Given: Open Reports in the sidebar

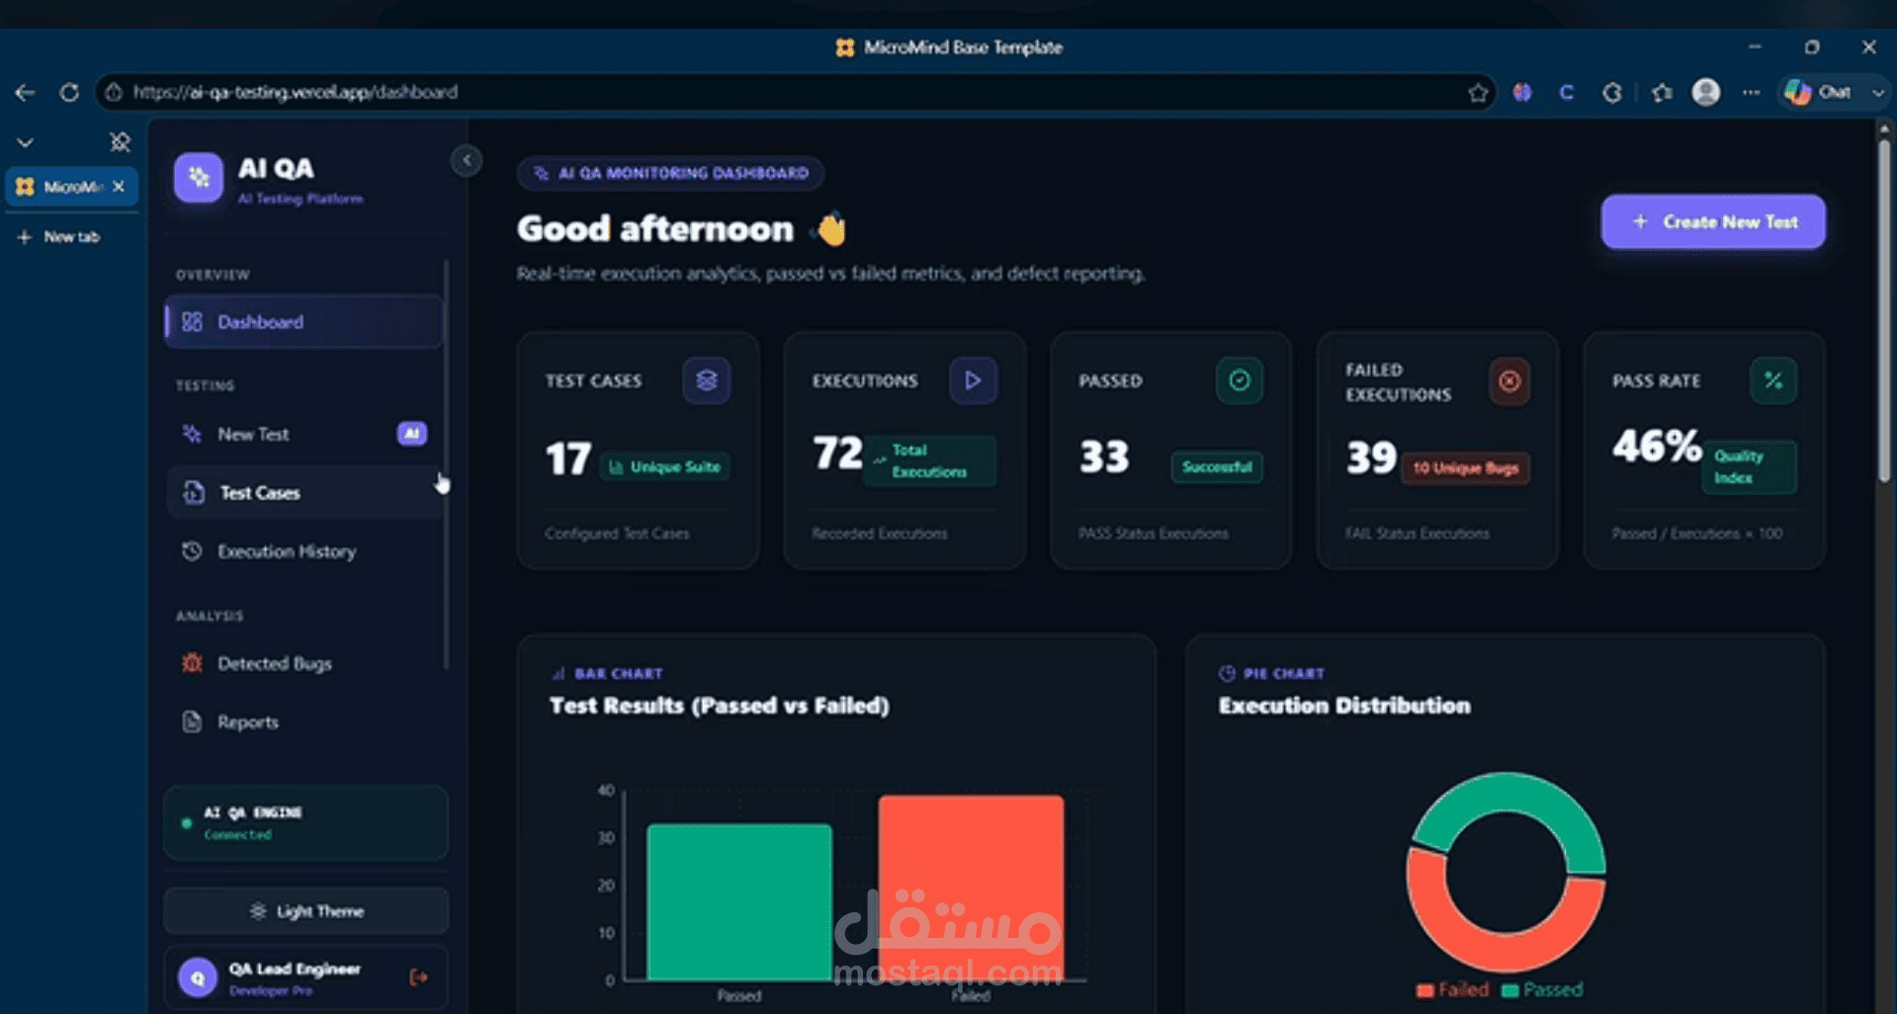Looking at the screenshot, I should (303, 722).
